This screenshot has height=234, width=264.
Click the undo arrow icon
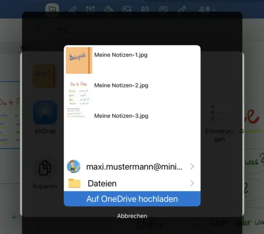point(62,30)
